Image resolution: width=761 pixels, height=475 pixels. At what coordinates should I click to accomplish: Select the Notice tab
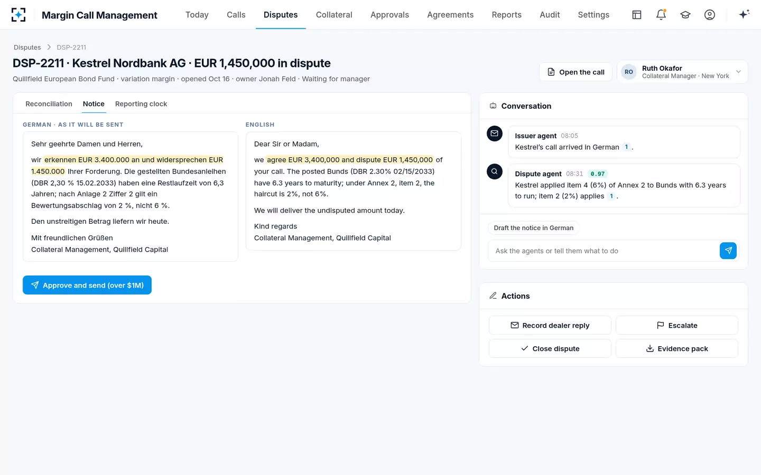click(94, 104)
